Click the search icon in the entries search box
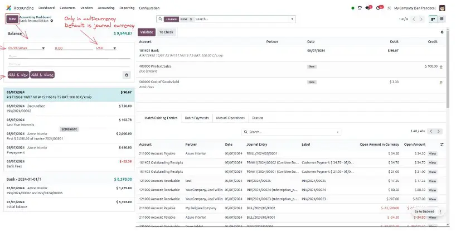456x231 pixels. (246, 132)
